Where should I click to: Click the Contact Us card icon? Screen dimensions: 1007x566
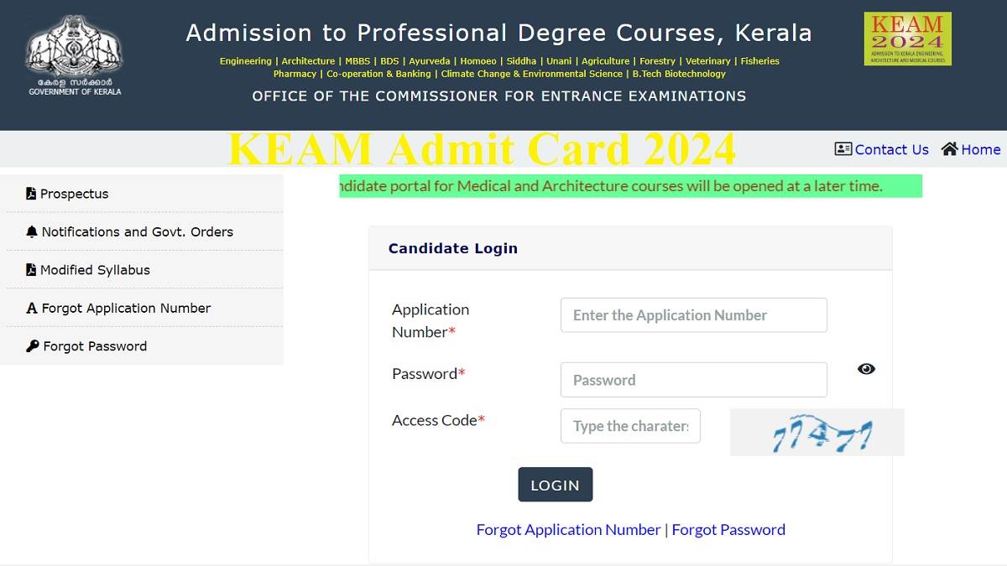[x=843, y=149]
